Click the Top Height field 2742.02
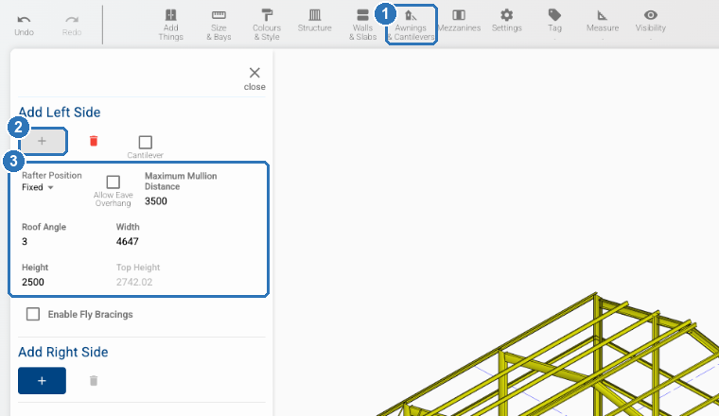 pos(134,282)
